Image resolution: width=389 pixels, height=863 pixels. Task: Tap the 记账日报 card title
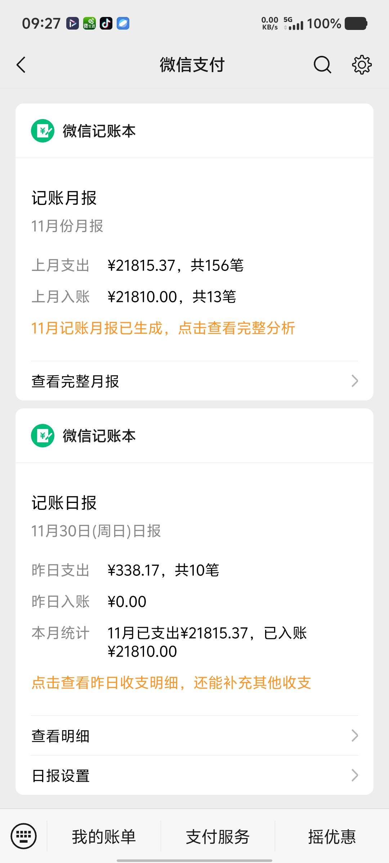pos(64,503)
